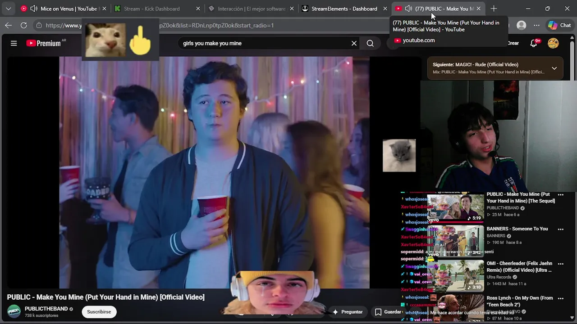The image size is (577, 324).
Task: Click the video title below the player
Action: tap(106, 297)
